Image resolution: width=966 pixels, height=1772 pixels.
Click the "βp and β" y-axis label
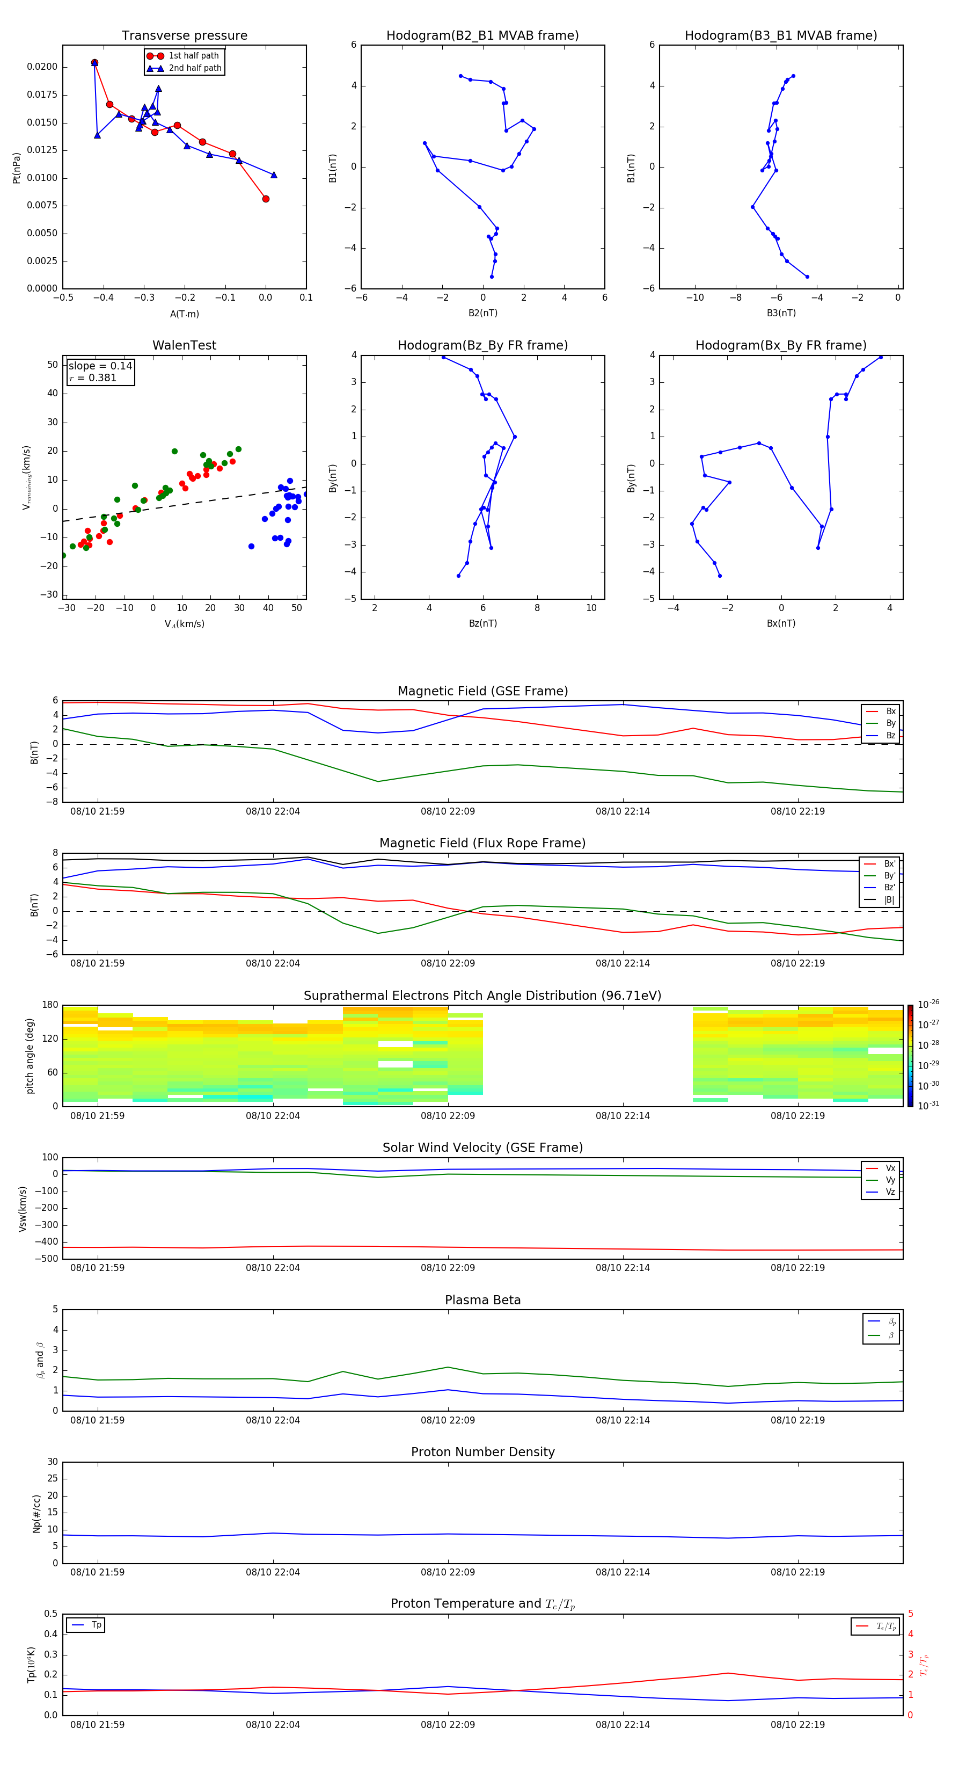coord(40,1361)
